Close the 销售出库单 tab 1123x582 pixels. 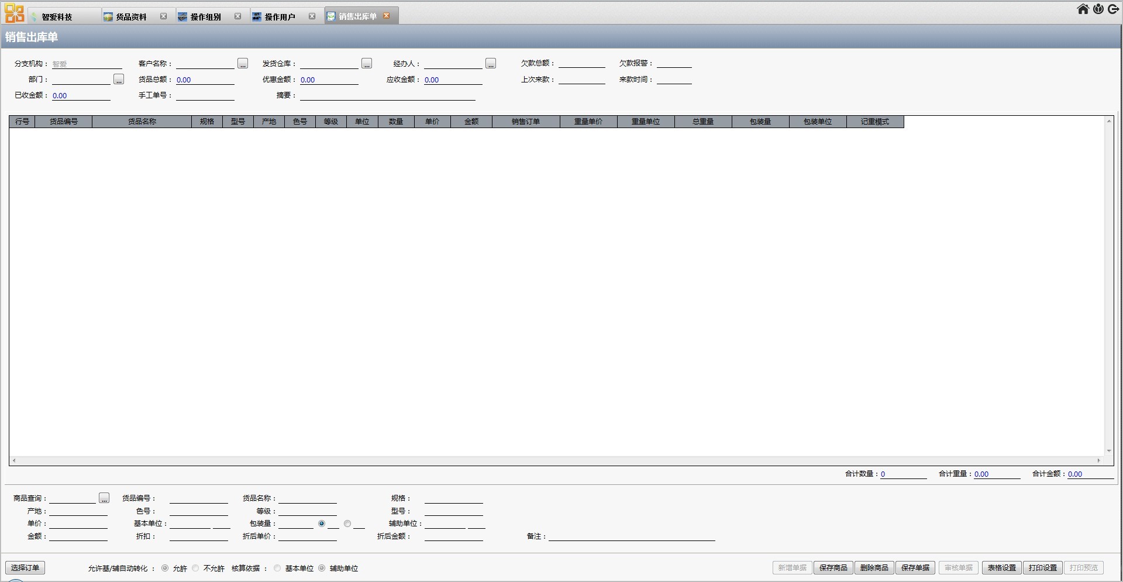[x=387, y=16]
